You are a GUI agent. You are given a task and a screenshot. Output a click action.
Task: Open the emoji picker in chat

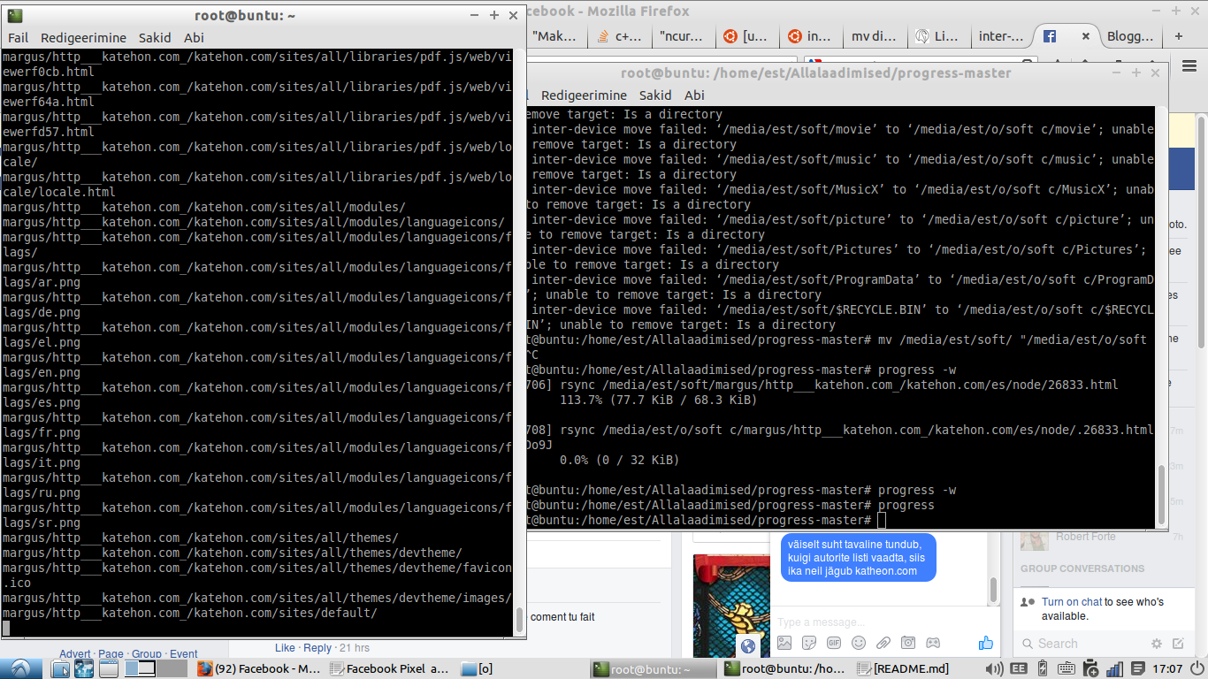point(859,643)
